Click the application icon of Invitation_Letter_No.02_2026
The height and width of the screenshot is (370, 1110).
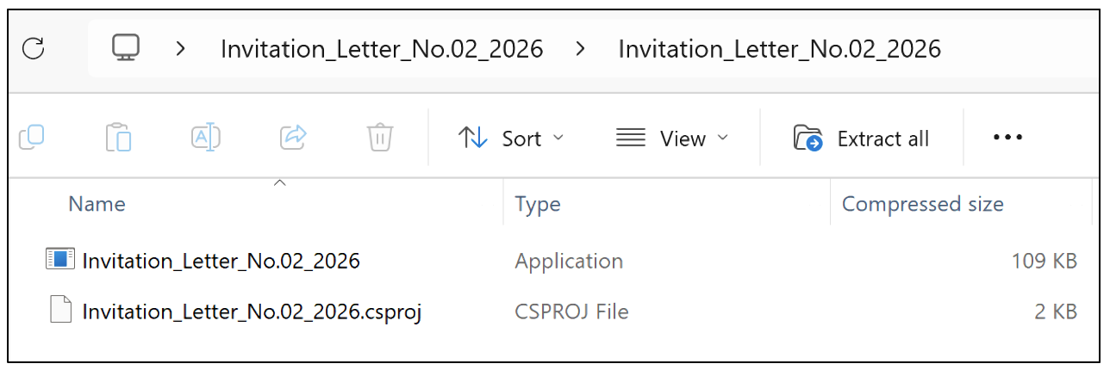click(60, 260)
